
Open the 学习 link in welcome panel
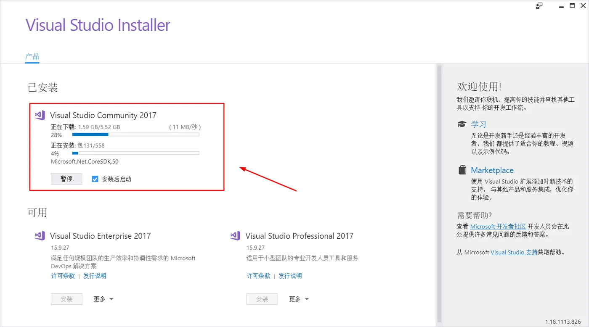click(479, 124)
